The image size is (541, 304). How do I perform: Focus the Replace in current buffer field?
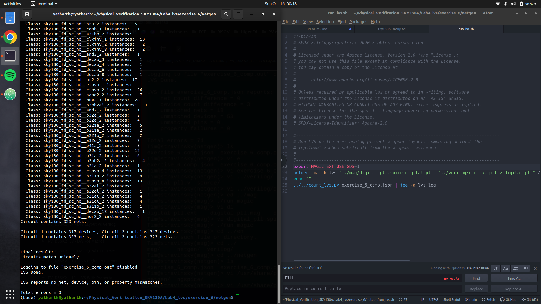click(372, 289)
